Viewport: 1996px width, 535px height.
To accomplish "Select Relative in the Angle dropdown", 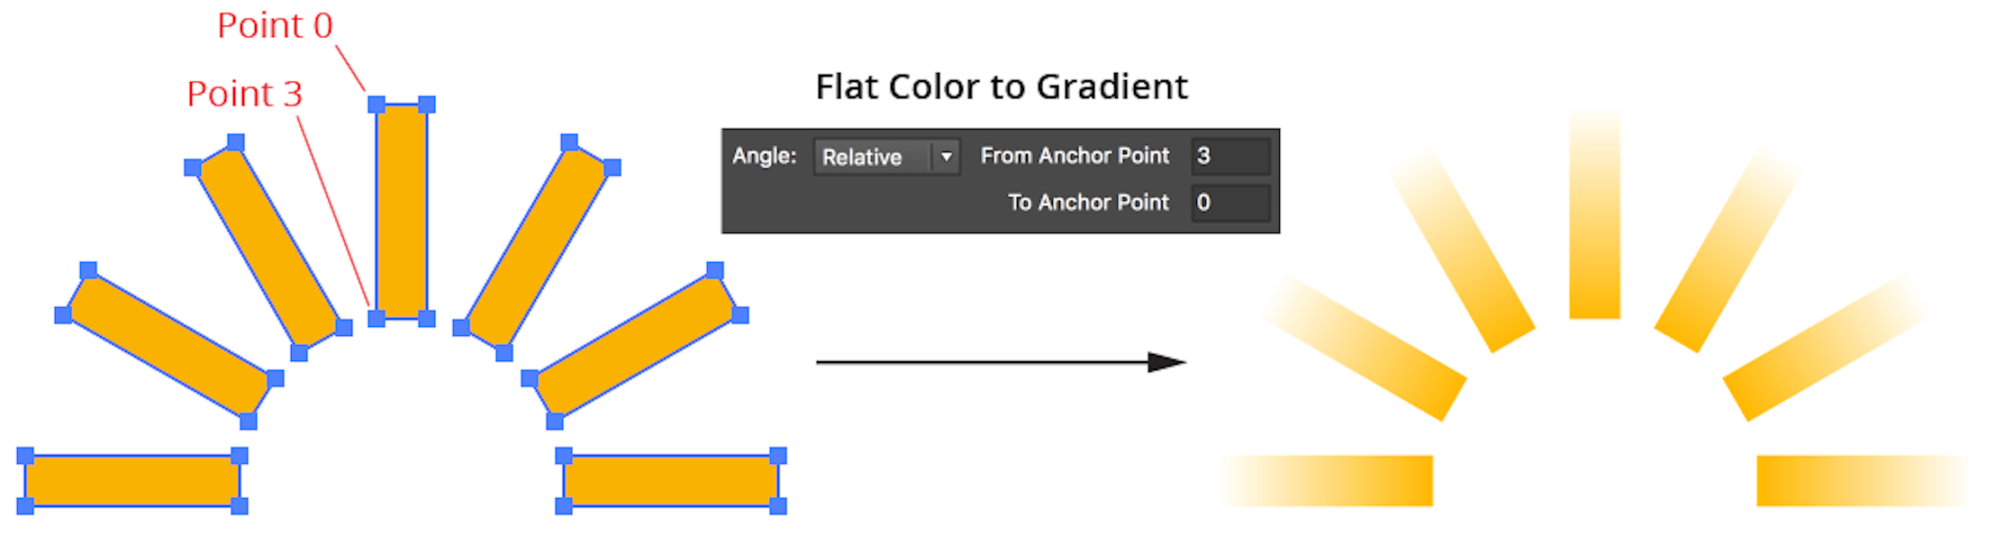I will tap(865, 157).
